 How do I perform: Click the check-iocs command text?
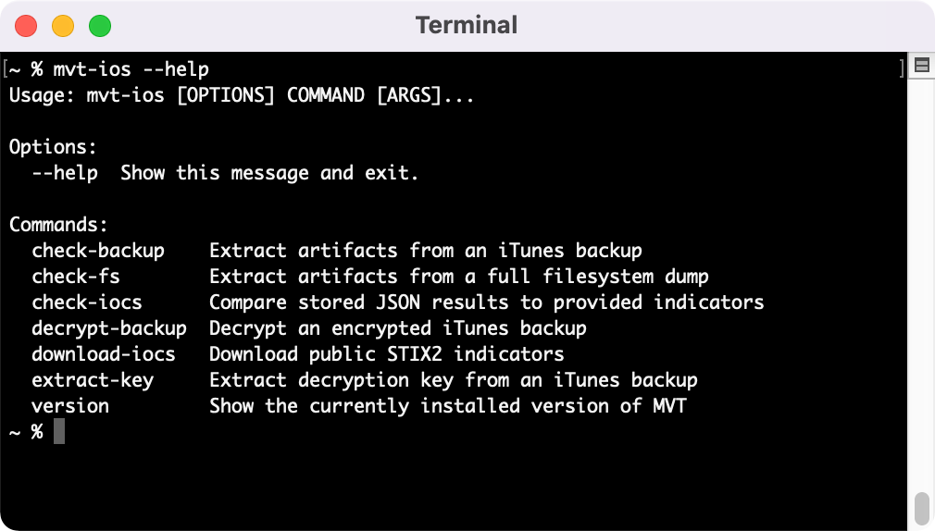pos(87,303)
